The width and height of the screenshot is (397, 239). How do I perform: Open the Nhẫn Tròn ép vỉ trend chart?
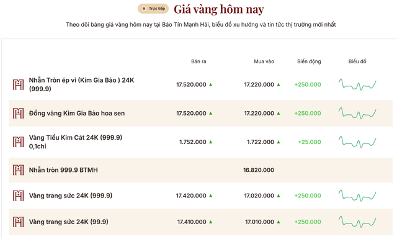[x=357, y=84]
